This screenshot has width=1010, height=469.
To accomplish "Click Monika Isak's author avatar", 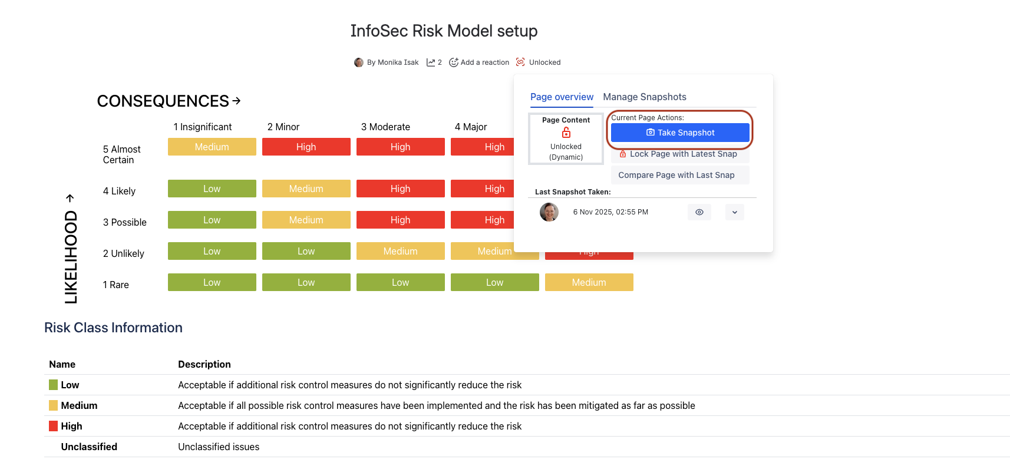I will 358,62.
